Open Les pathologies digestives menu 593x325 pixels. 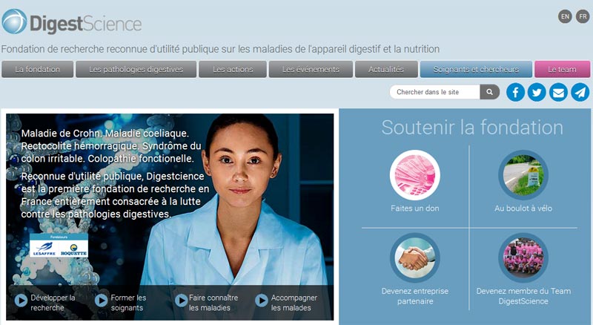tap(136, 69)
